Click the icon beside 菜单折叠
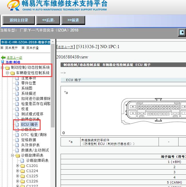186x187 pixels. [23, 48]
